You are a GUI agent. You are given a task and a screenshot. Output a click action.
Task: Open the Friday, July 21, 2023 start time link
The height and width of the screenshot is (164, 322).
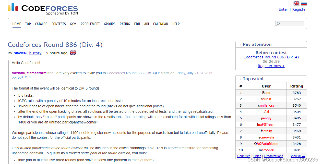tap(194, 73)
